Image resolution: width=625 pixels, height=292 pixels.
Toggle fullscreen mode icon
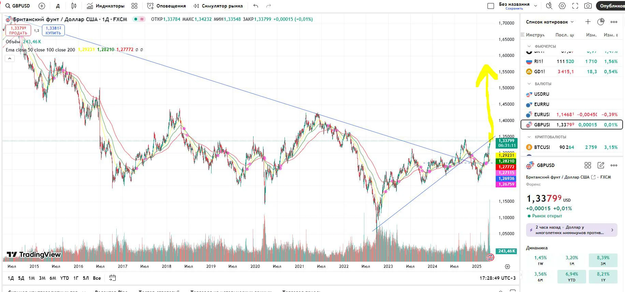tap(575, 6)
